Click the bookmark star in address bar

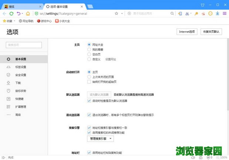[x=116, y=14]
